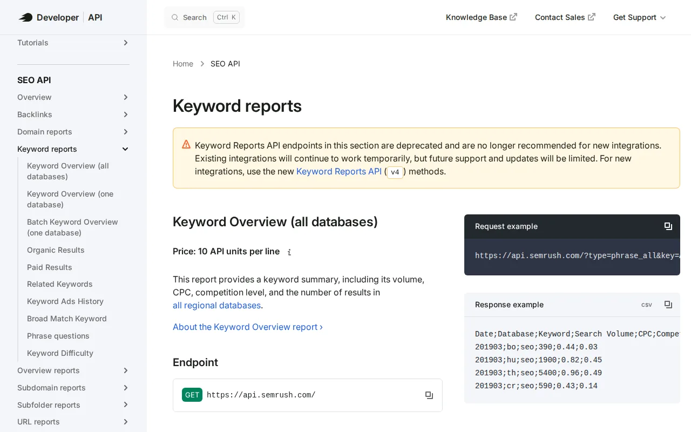
Task: Expand the Domain reports section
Action: 125,132
